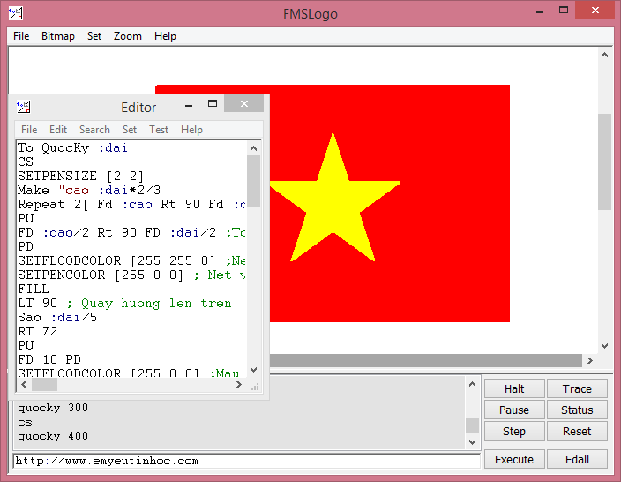
Task: Open the Bitmap menu
Action: [58, 36]
